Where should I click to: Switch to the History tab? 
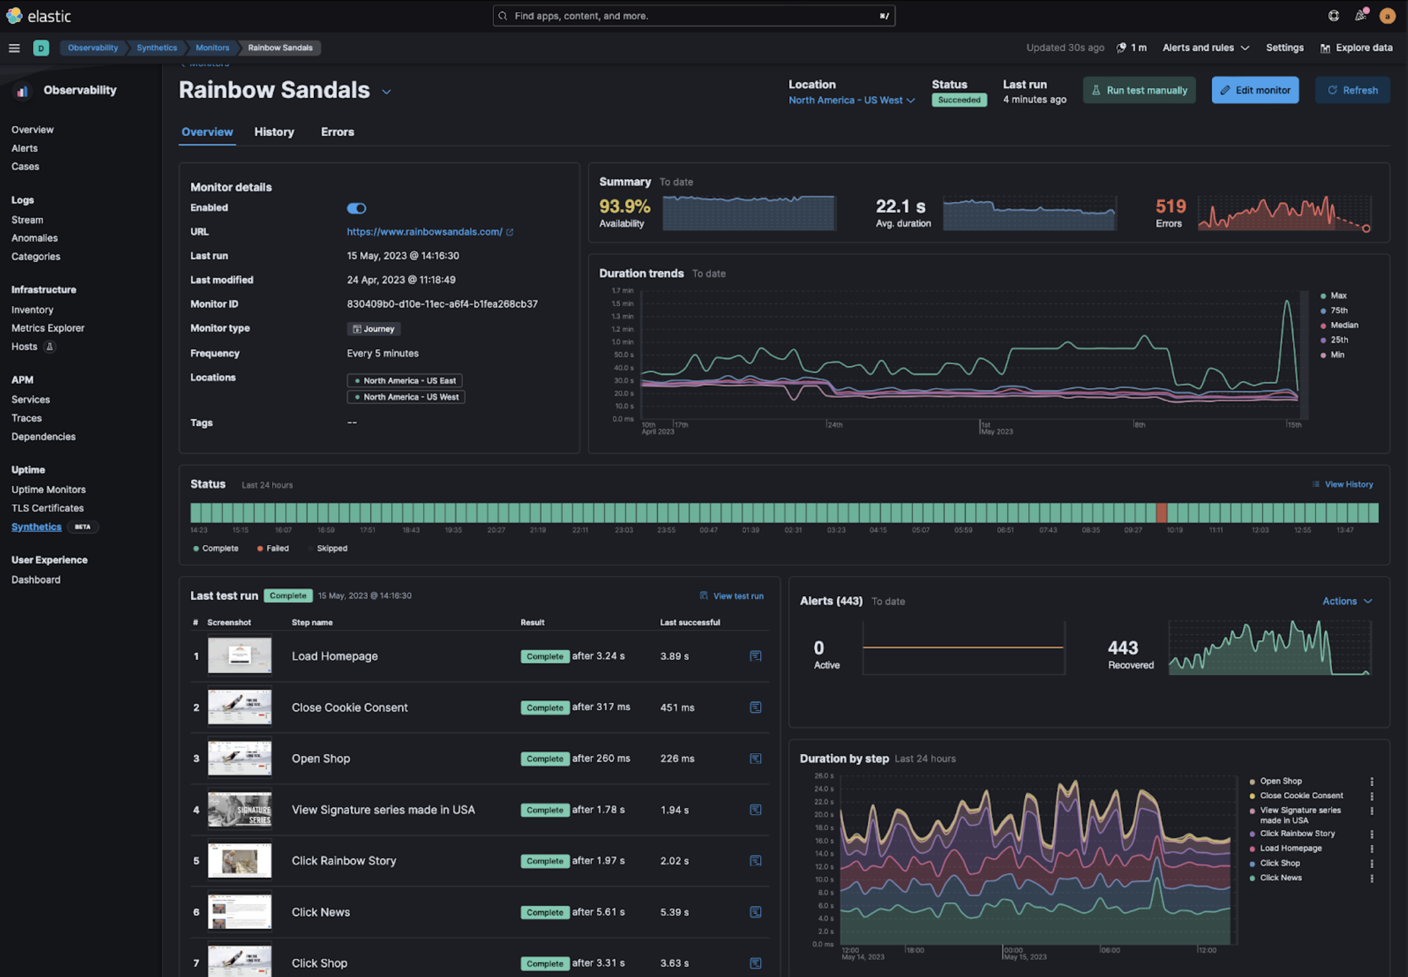[274, 132]
